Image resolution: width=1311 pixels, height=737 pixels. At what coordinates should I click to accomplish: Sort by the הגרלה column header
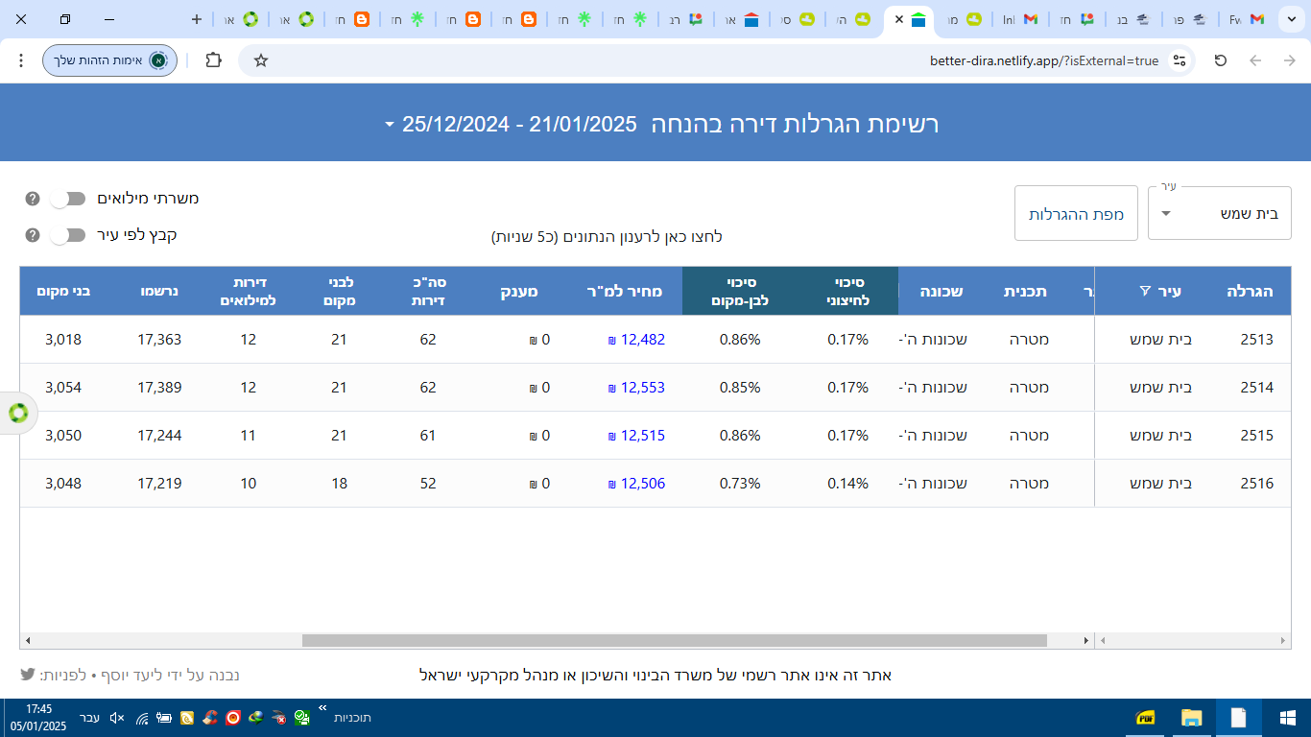point(1250,291)
